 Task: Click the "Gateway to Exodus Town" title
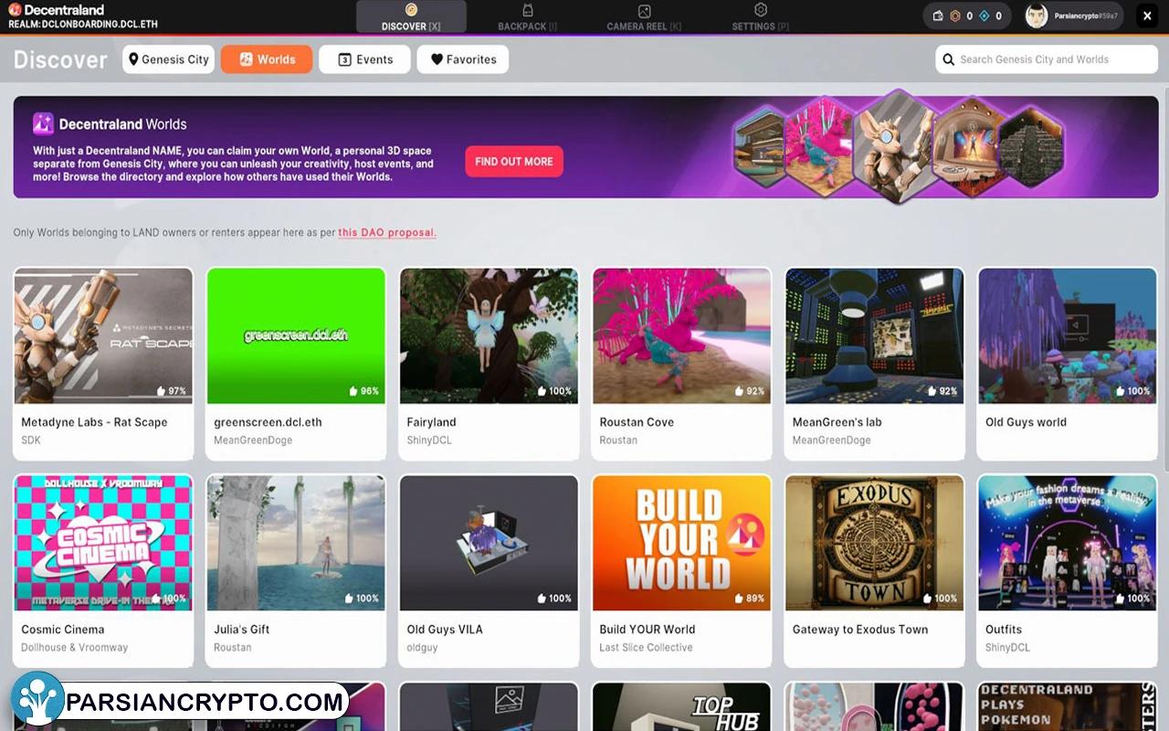tap(859, 630)
